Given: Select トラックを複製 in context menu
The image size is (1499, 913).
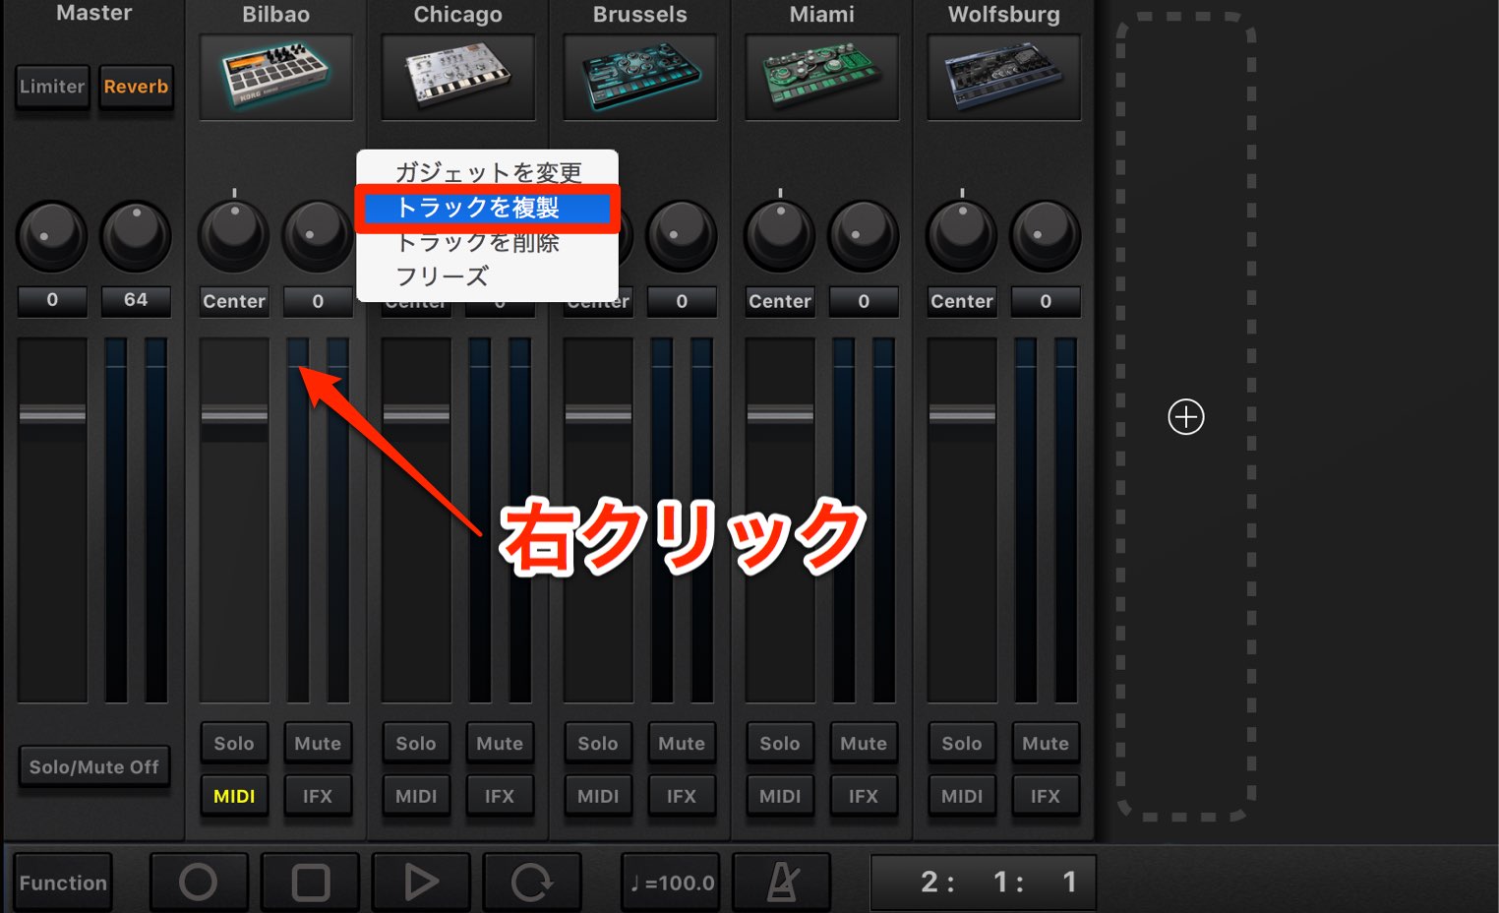Looking at the screenshot, I should click(x=488, y=208).
